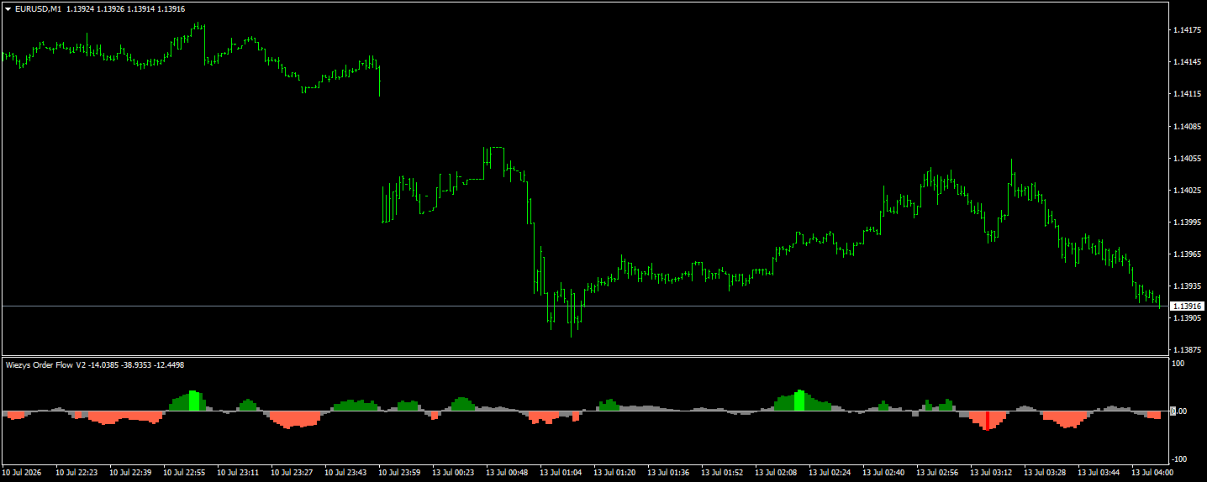Open the chart menu triangle beside EURUSD,M1
Image resolution: width=1207 pixels, height=482 pixels.
(x=8, y=8)
